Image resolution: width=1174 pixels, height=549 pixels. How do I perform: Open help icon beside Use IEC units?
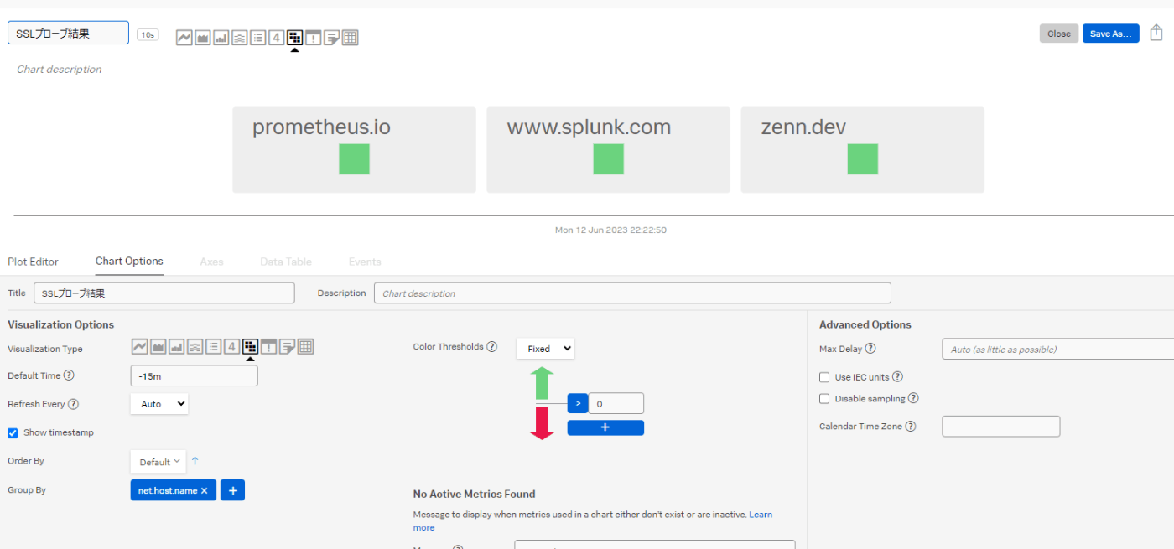(x=897, y=377)
